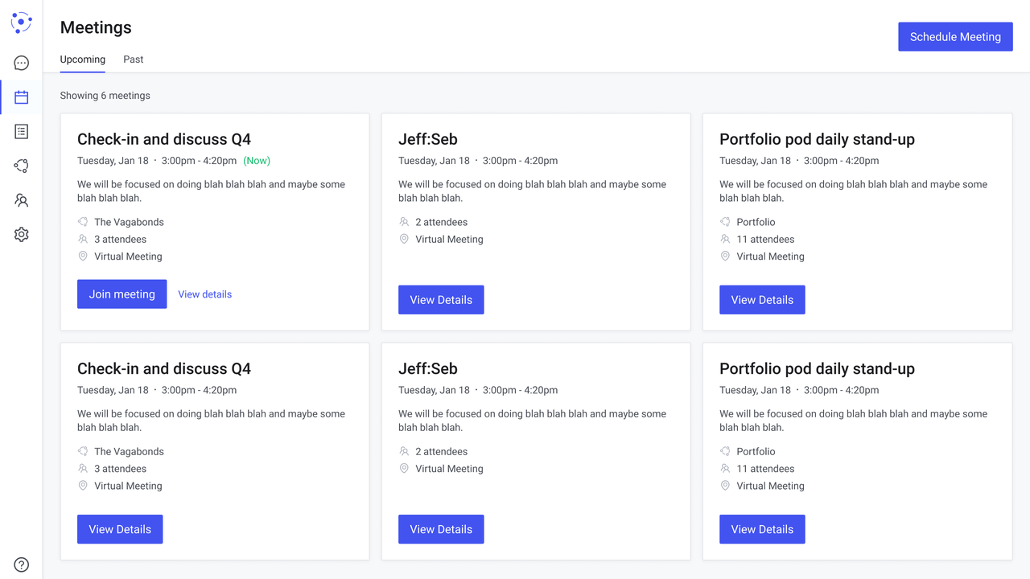Viewport: 1030px width, 579px height.
Task: Open the settings gear icon
Action: pyautogui.click(x=22, y=235)
